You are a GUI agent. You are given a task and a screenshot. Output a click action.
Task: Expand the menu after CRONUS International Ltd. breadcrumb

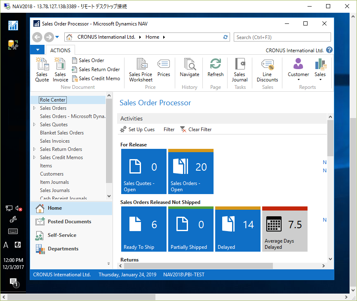140,37
